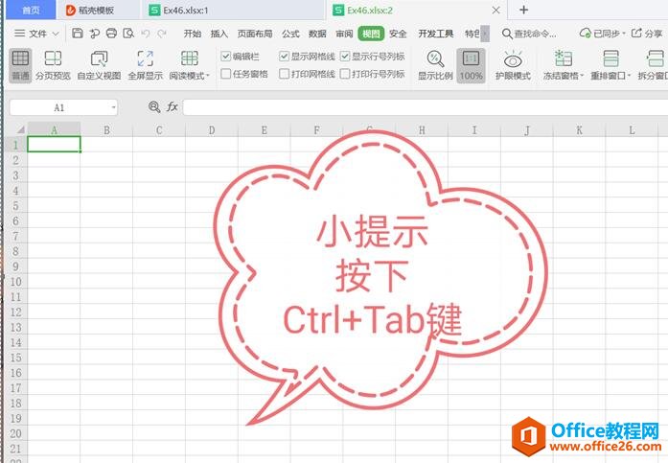This screenshot has height=463, width=668.
Task: Check 打印网格线 print gridlines checkbox
Action: [284, 74]
